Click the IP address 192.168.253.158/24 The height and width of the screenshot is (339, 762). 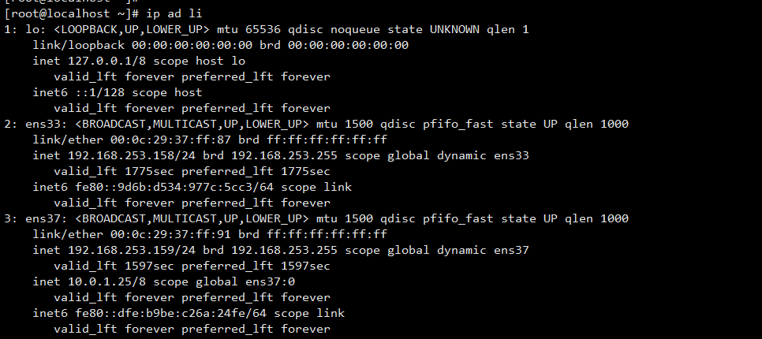point(132,156)
